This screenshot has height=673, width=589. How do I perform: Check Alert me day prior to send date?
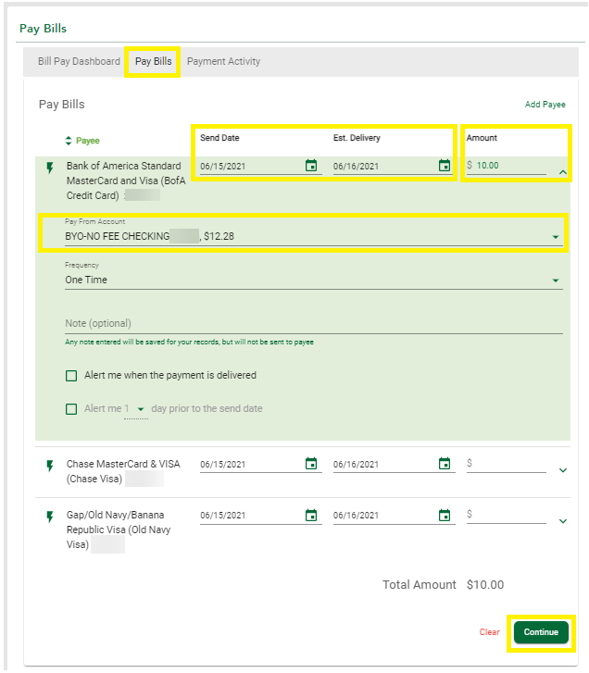pos(71,409)
